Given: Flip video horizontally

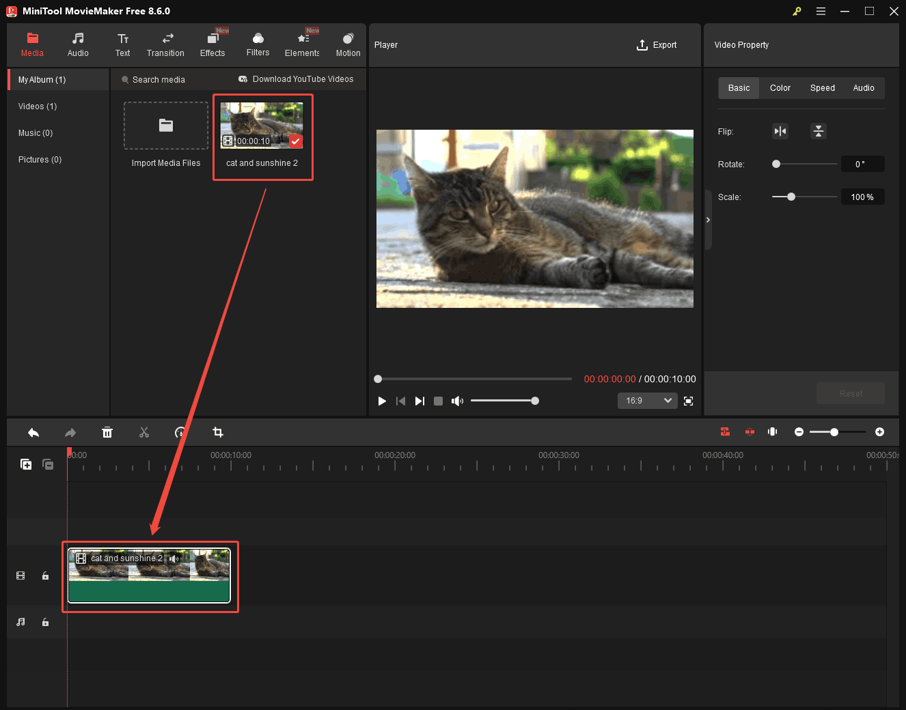Looking at the screenshot, I should pyautogui.click(x=780, y=131).
